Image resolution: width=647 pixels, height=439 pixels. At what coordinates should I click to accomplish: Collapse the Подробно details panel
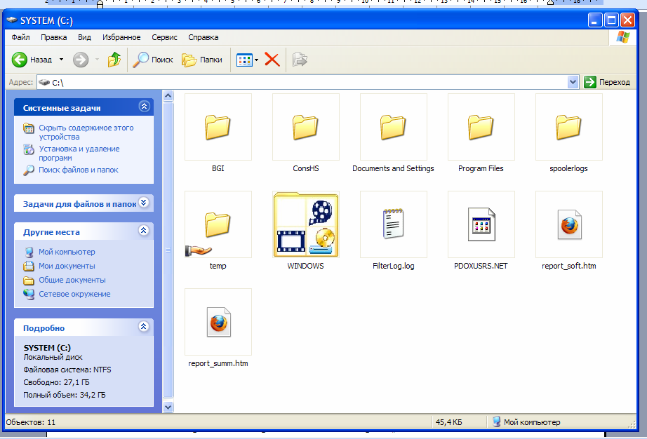click(144, 327)
